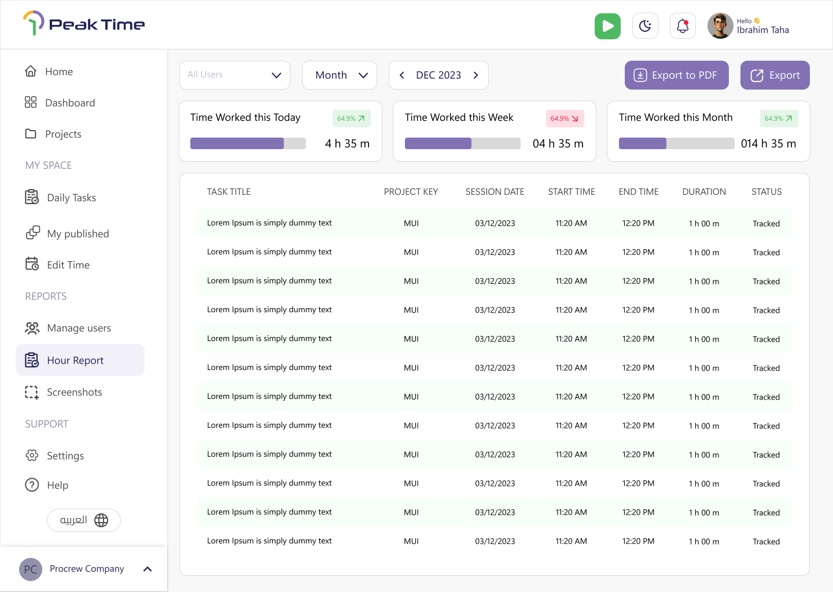Image resolution: width=833 pixels, height=592 pixels.
Task: Toggle dark mode moon icon
Action: [645, 26]
